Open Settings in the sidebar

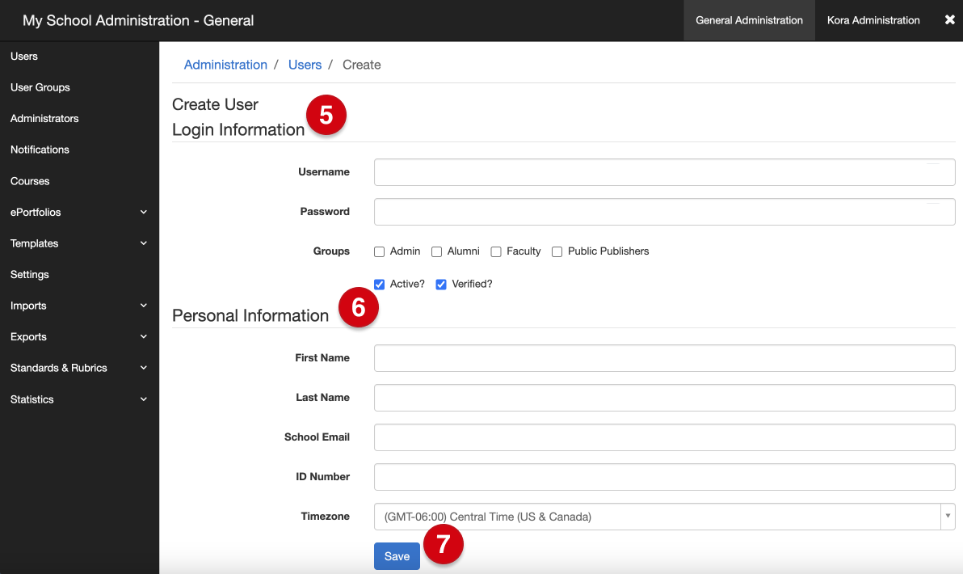29,275
